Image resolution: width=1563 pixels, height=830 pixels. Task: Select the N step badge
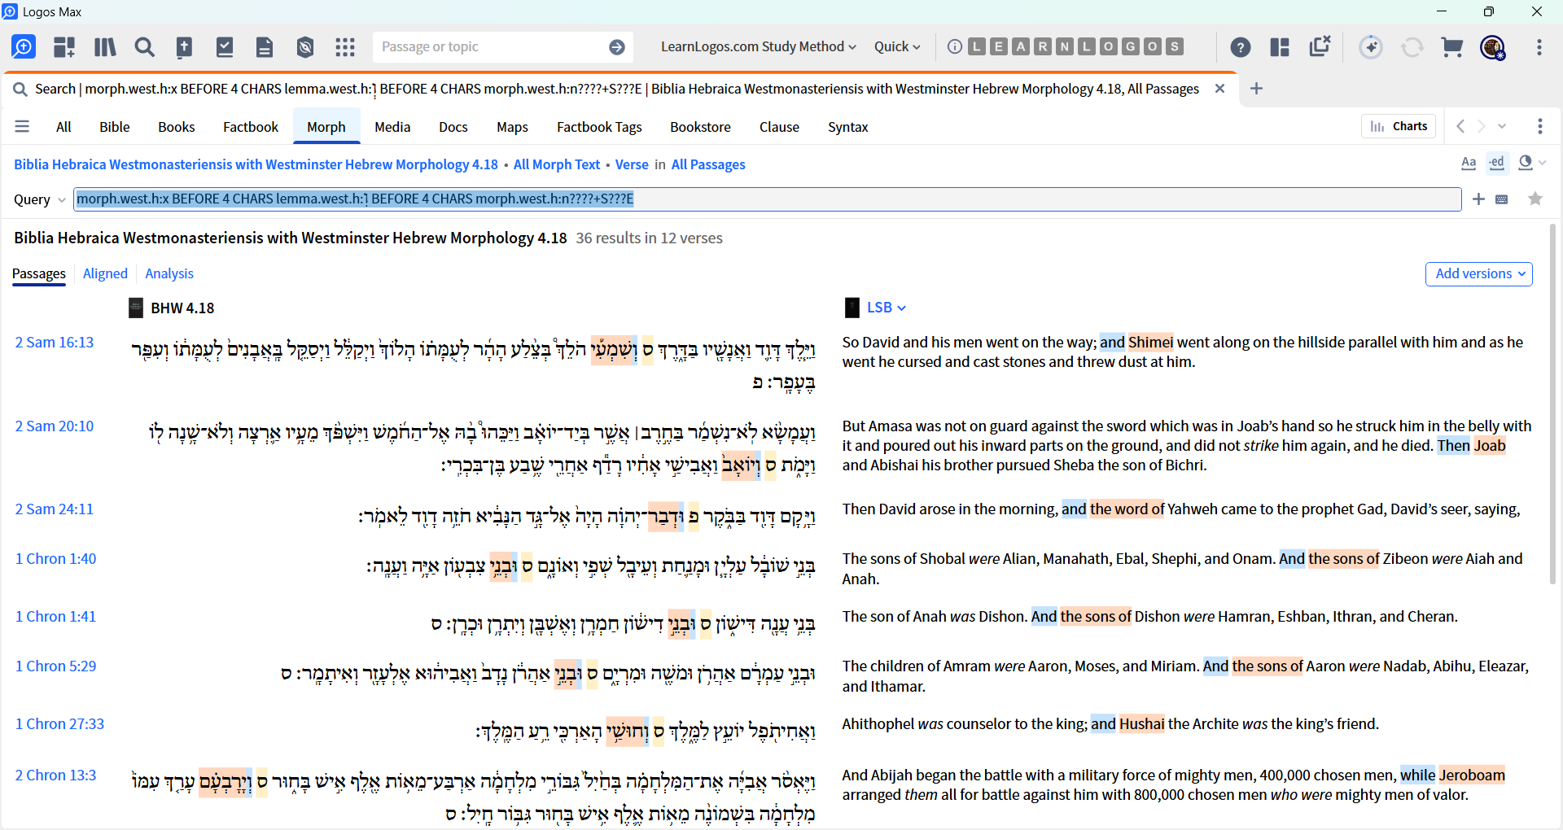click(1065, 46)
